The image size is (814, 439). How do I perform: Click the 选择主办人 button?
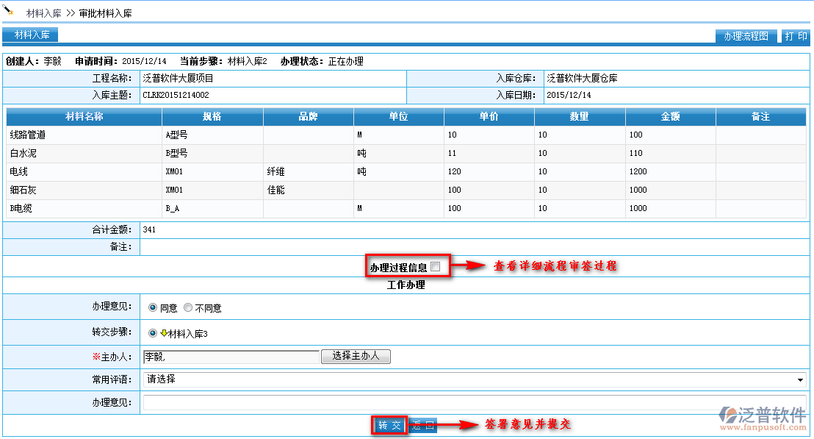point(356,356)
